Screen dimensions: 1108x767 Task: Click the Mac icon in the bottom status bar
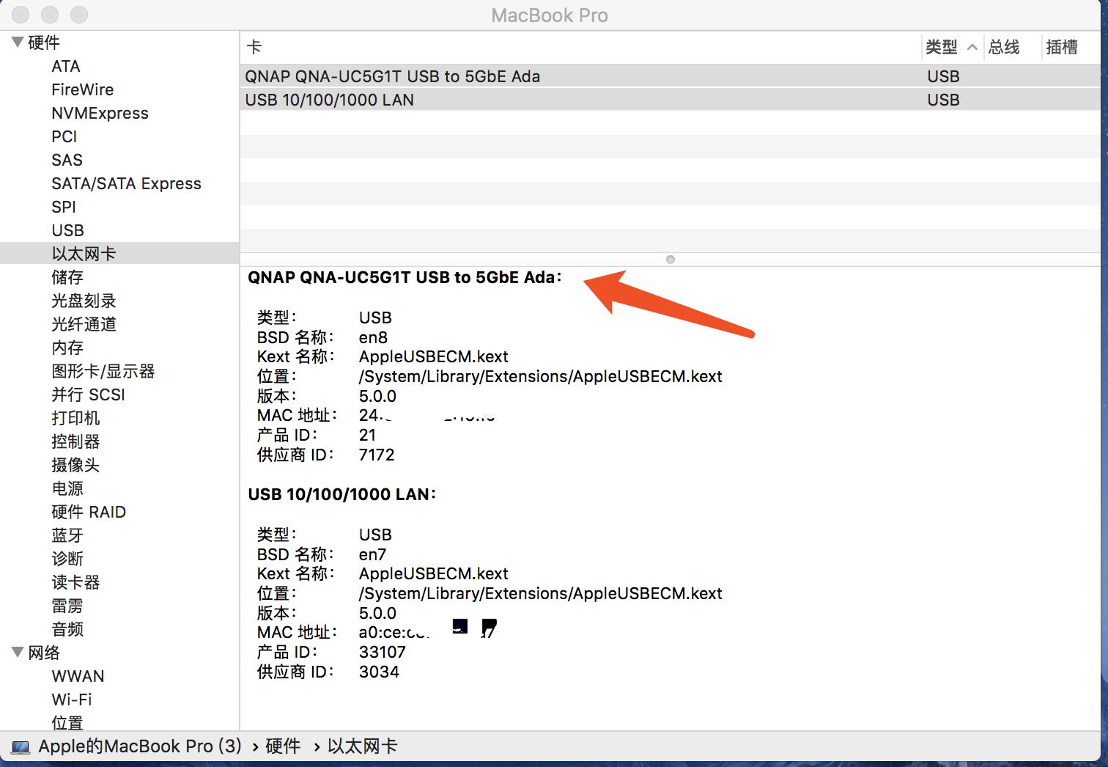coord(21,746)
